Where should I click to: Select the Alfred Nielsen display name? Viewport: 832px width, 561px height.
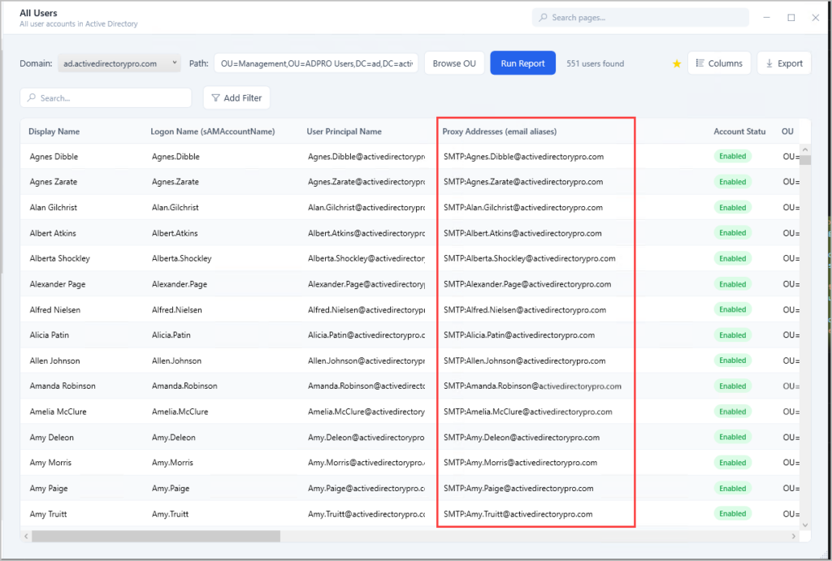[54, 309]
